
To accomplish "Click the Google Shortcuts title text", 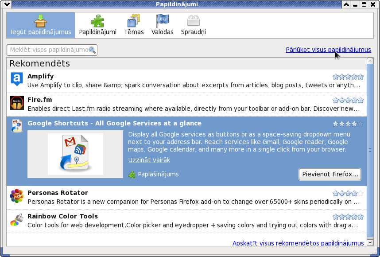I will [114, 123].
